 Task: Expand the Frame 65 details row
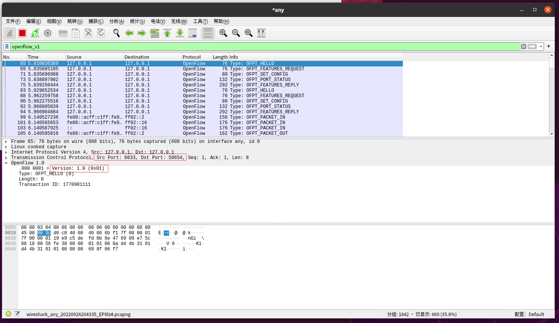click(x=6, y=142)
